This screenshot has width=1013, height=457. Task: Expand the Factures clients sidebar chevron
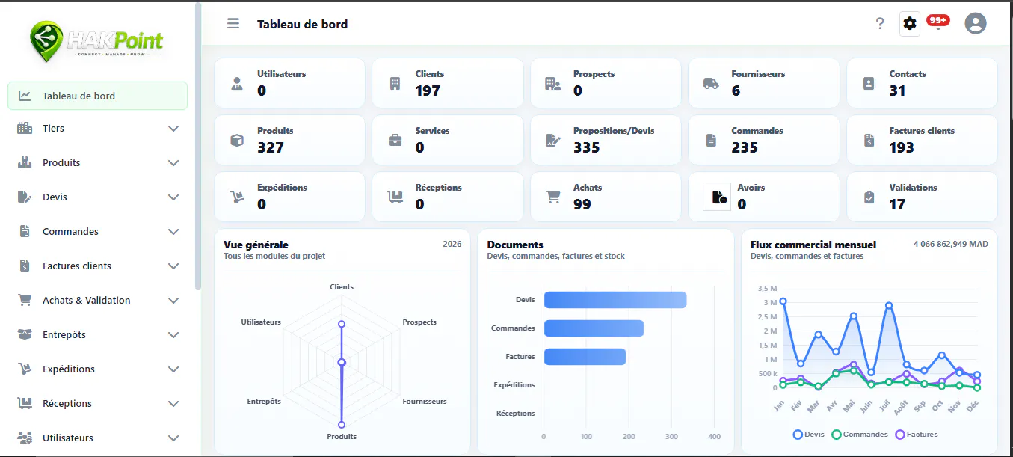pyautogui.click(x=173, y=266)
